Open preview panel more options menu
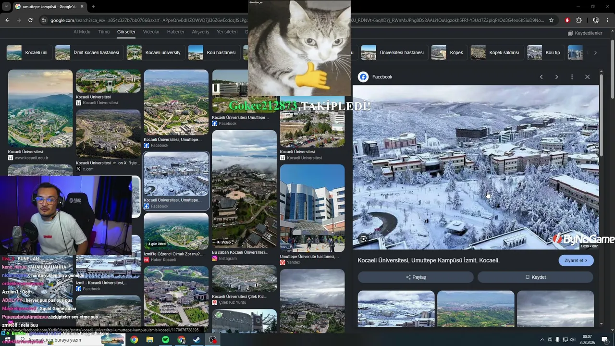This screenshot has width=615, height=346. click(x=572, y=77)
